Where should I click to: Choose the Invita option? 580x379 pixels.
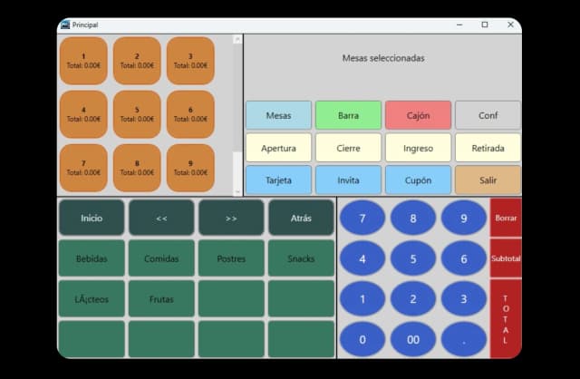(x=348, y=180)
